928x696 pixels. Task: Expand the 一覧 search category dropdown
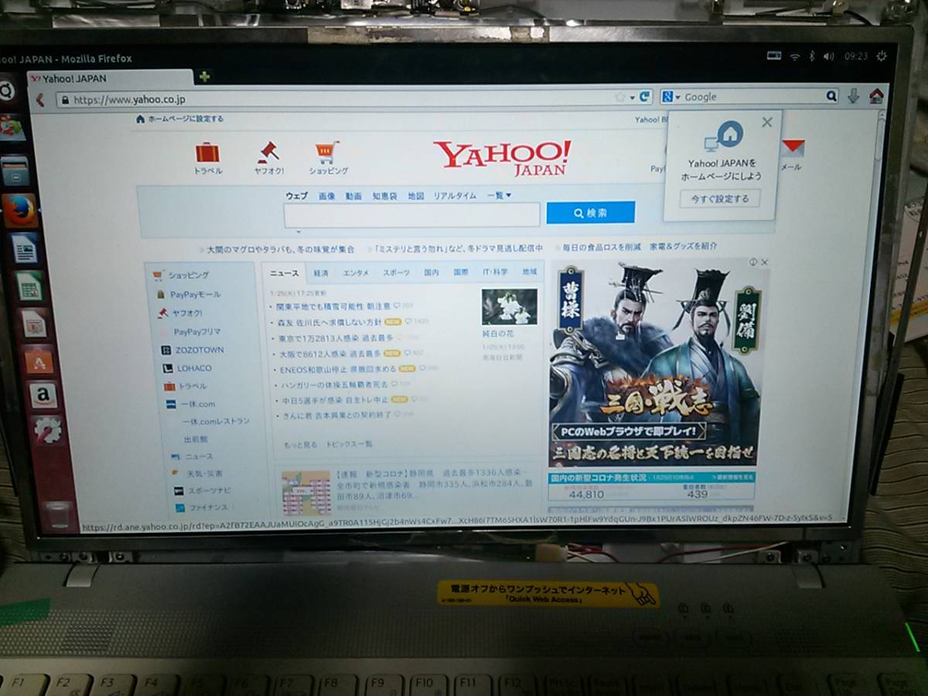499,196
